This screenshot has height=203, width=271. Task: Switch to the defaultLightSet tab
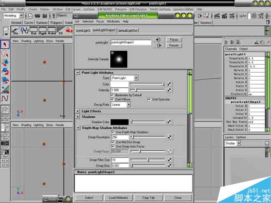click(128, 31)
